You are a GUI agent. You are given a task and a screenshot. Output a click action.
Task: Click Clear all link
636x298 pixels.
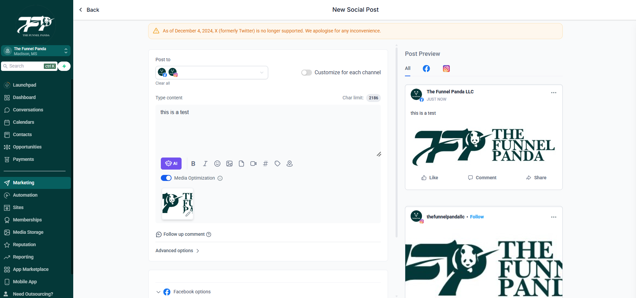point(163,83)
